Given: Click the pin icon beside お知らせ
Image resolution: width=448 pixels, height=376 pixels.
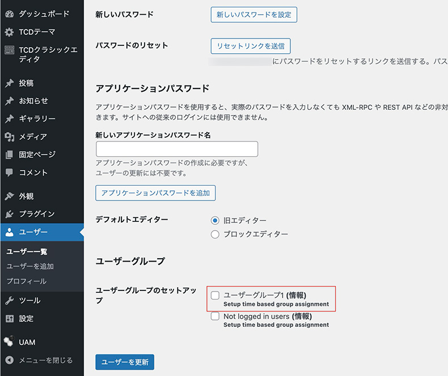Looking at the screenshot, I should click(x=10, y=101).
